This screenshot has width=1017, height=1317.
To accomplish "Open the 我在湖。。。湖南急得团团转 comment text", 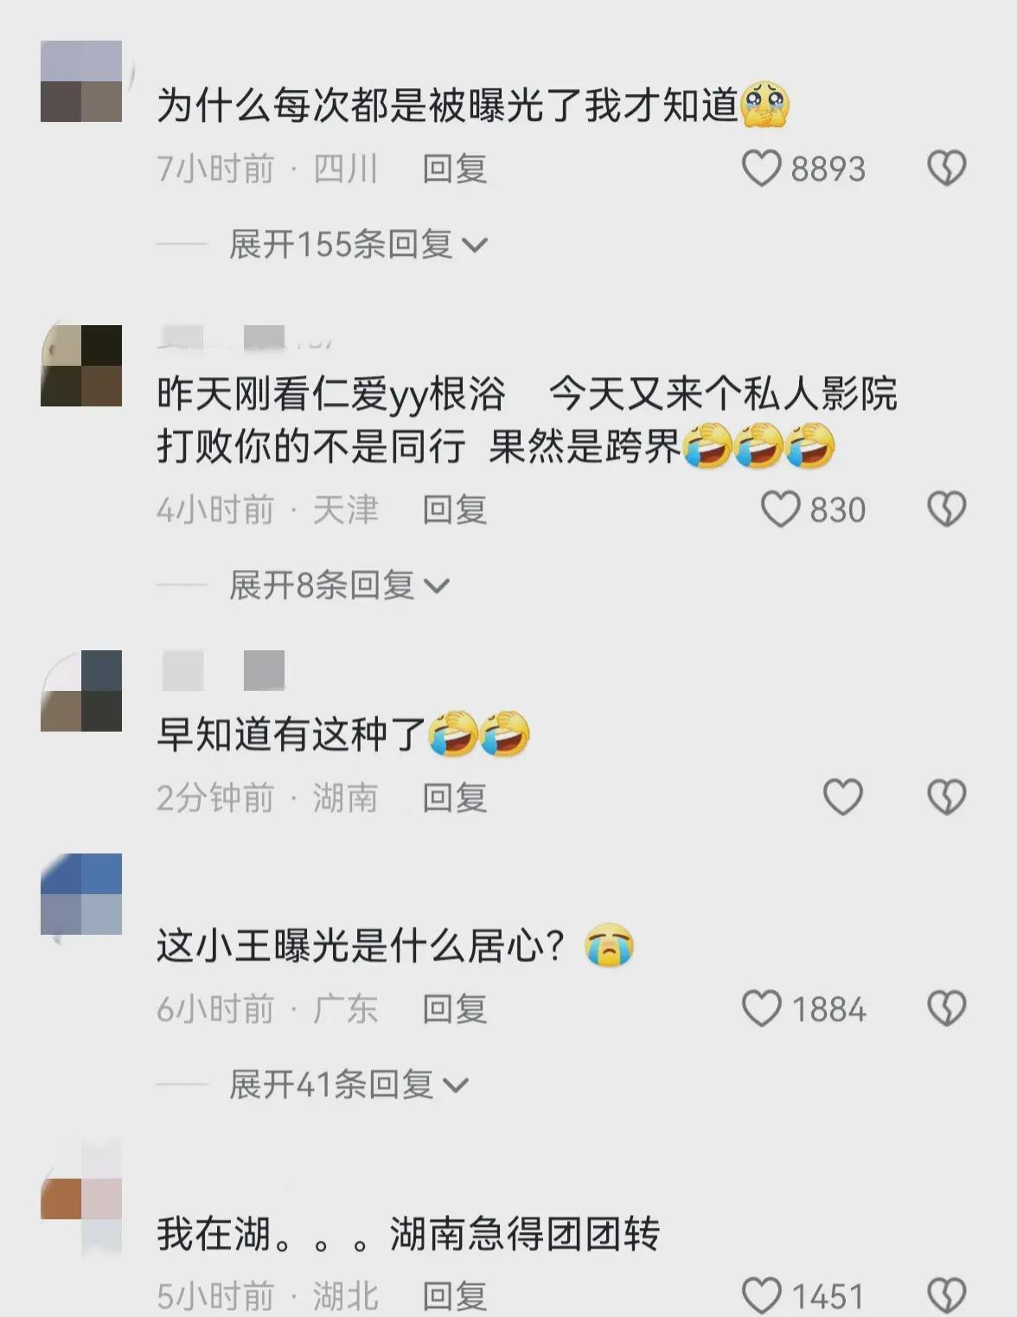I will pyautogui.click(x=408, y=1233).
